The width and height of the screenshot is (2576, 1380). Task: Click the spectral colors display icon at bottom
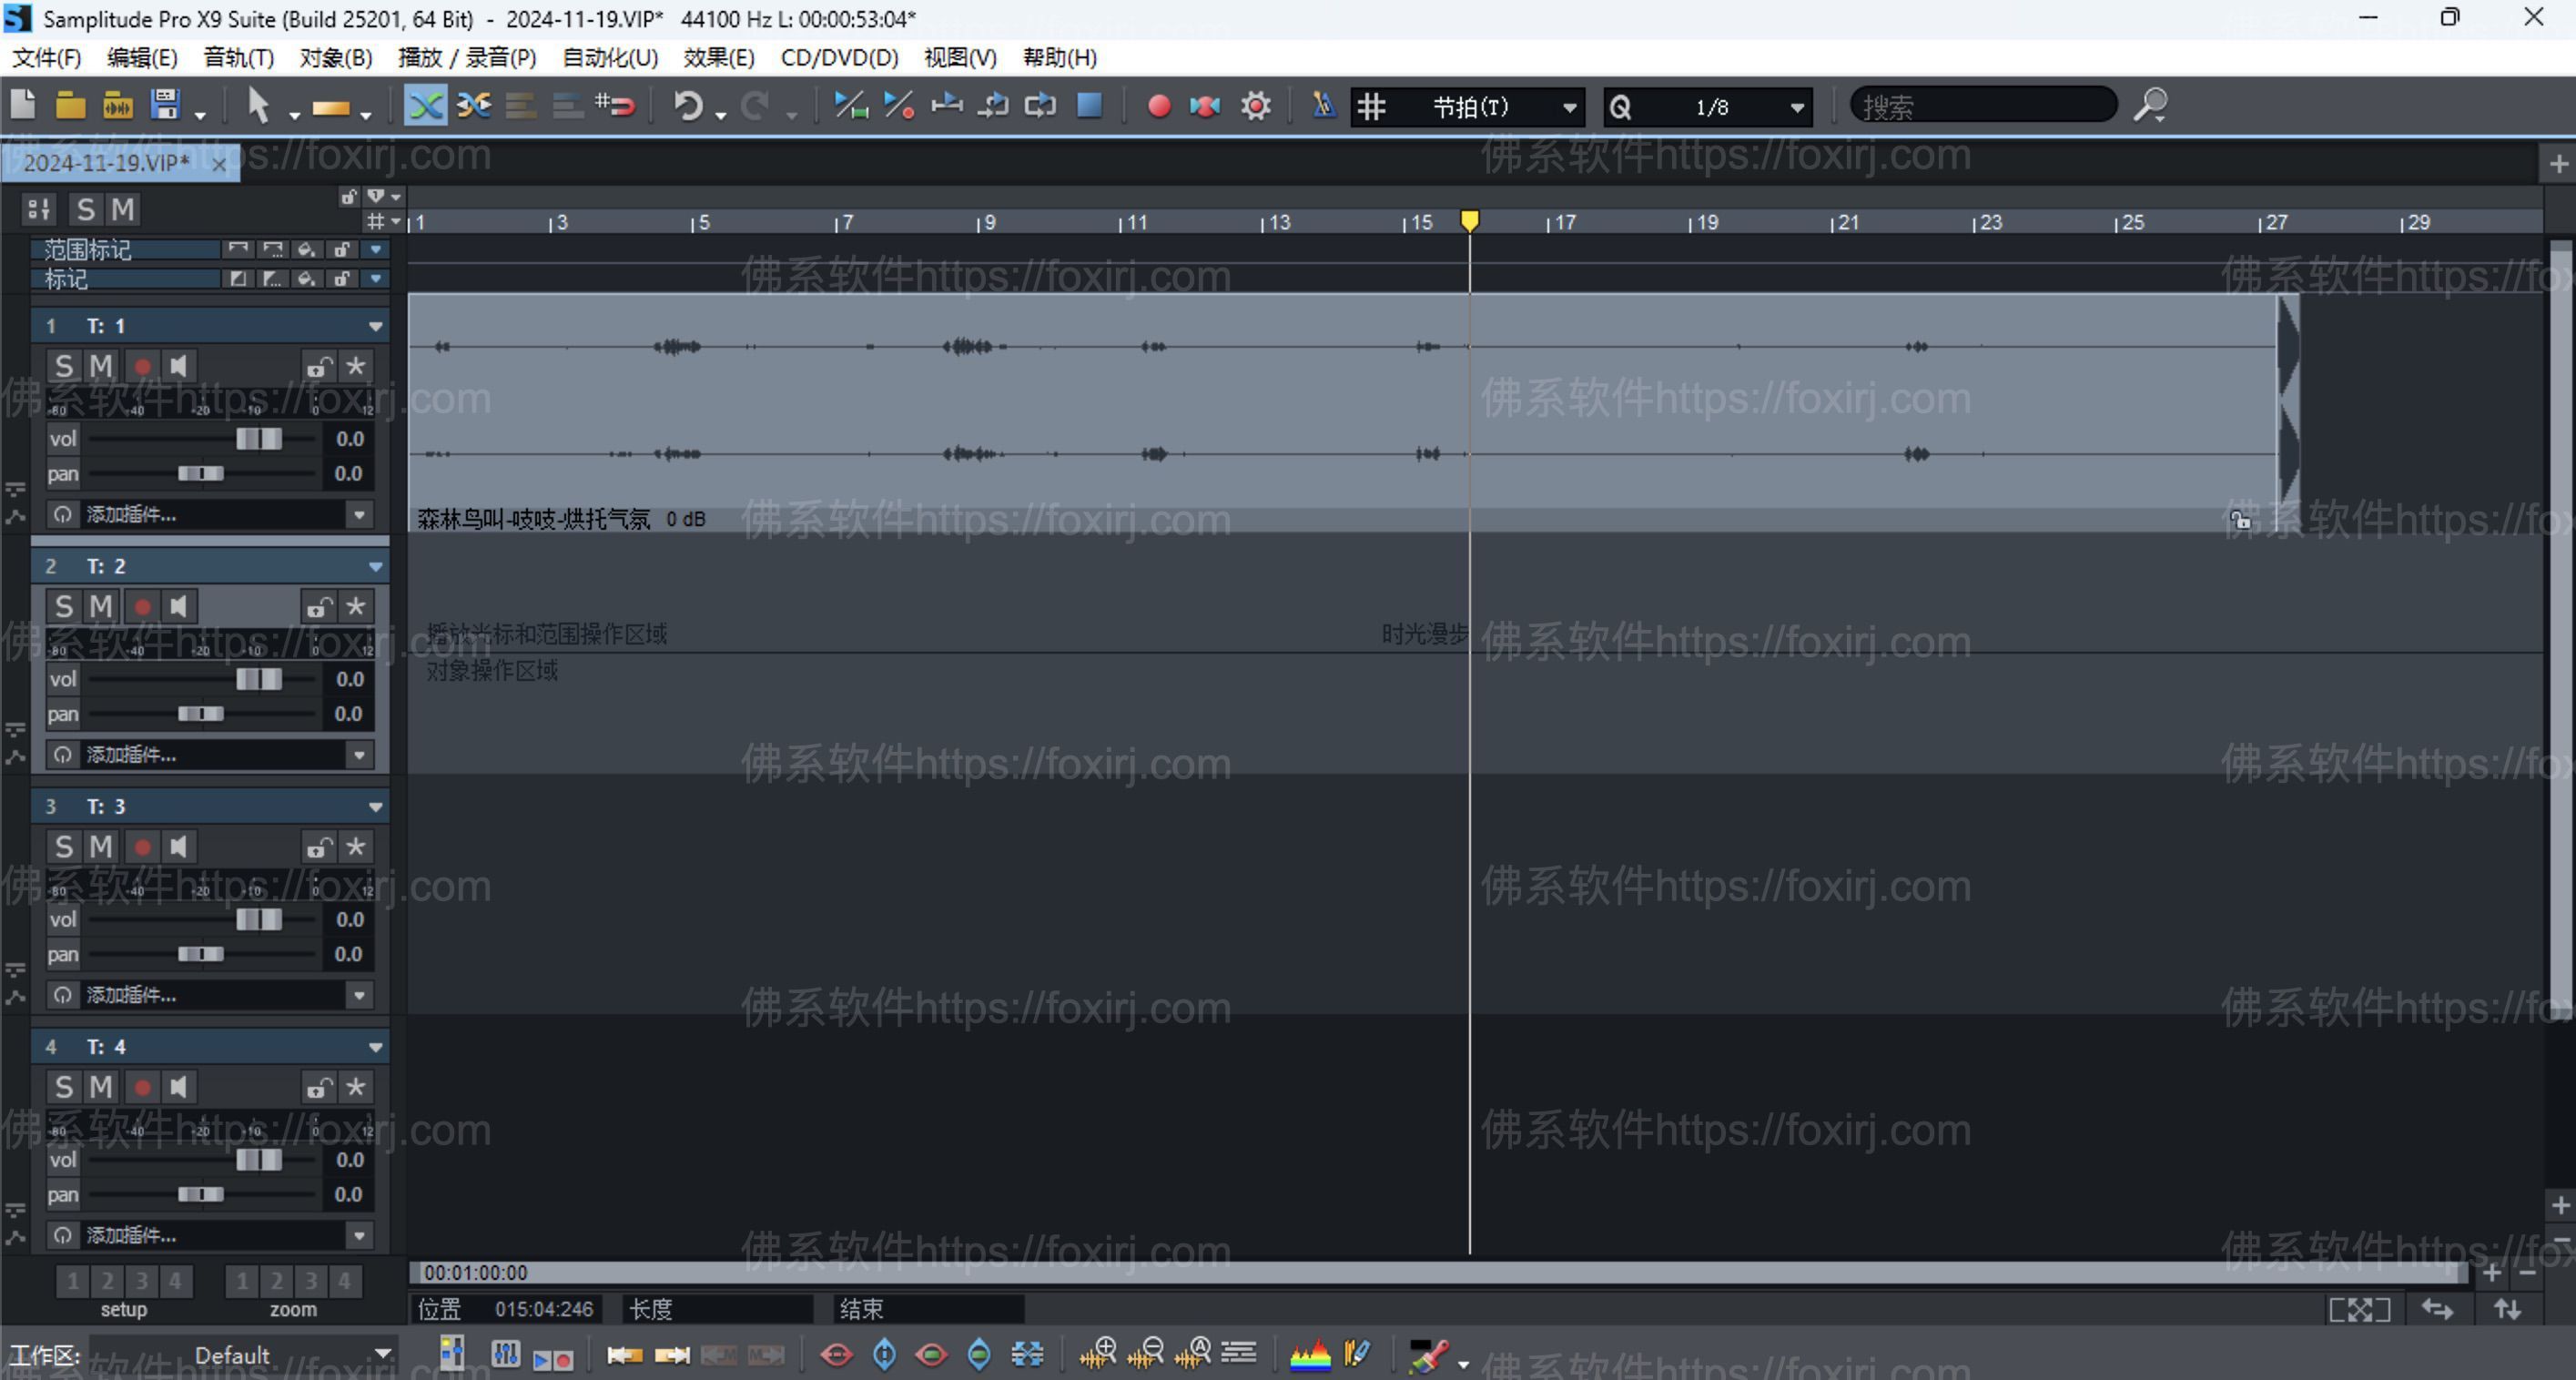(x=1313, y=1354)
